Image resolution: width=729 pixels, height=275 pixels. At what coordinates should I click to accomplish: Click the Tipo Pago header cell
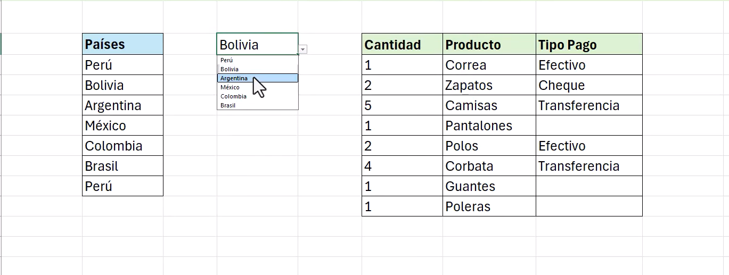pos(588,45)
